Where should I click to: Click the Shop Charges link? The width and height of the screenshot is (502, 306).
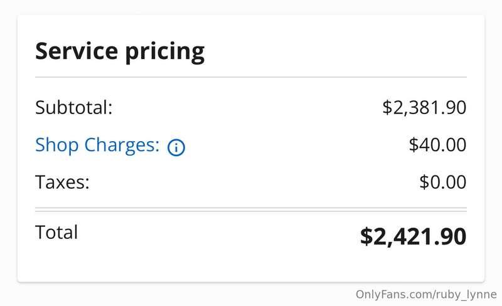(x=97, y=145)
